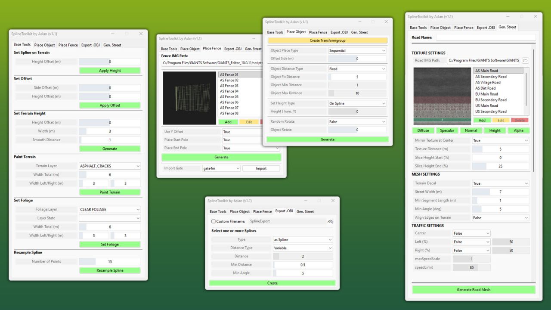Click Generate Road Mesh
Screen dimensions: 551x310
point(474,289)
